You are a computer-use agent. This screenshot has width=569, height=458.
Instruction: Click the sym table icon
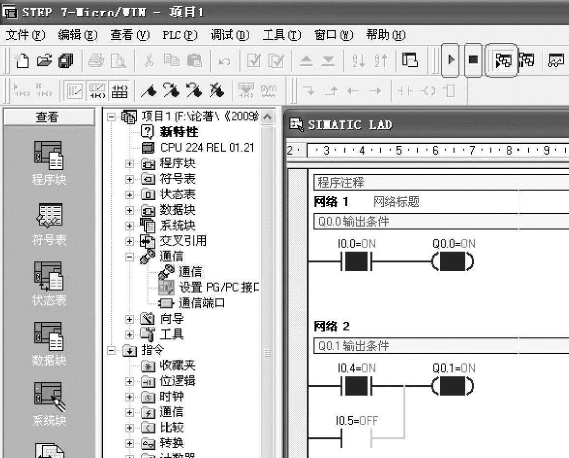coord(268,91)
